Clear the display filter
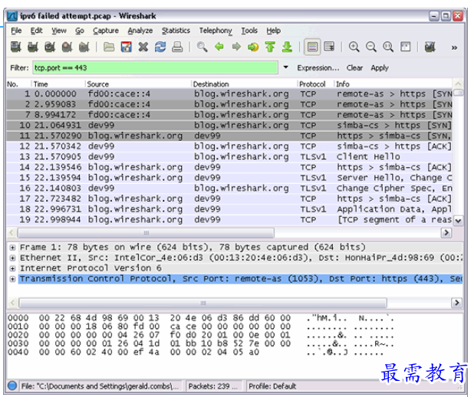The width and height of the screenshot is (474, 397). (354, 67)
